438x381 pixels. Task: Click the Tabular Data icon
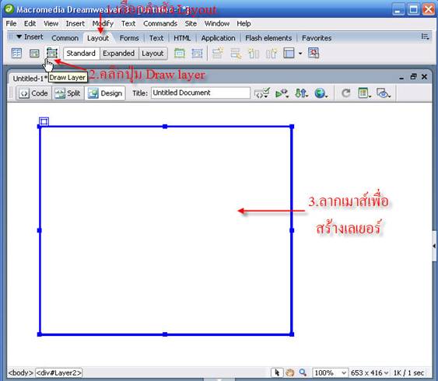click(314, 53)
